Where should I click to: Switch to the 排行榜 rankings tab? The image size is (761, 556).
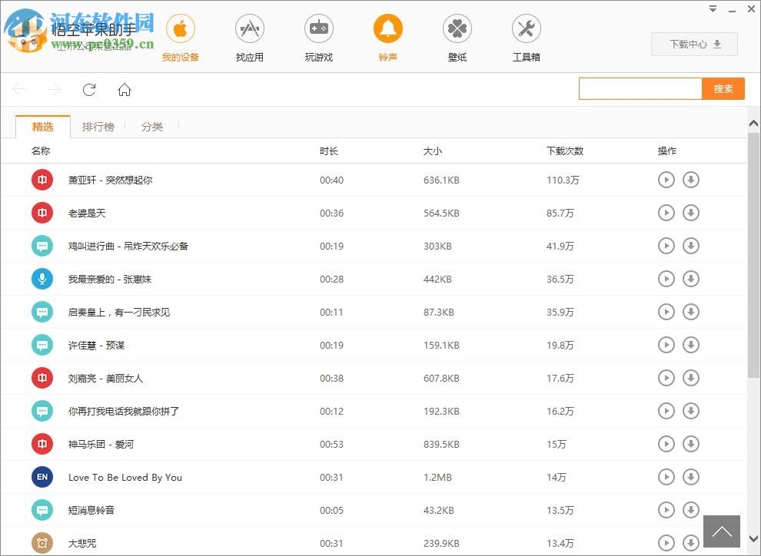pyautogui.click(x=98, y=127)
